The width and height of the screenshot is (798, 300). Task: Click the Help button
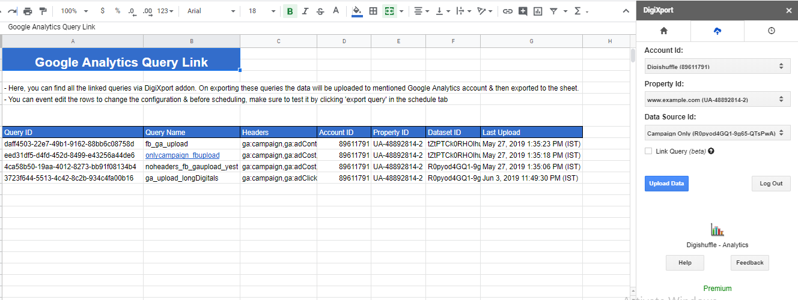pyautogui.click(x=684, y=262)
